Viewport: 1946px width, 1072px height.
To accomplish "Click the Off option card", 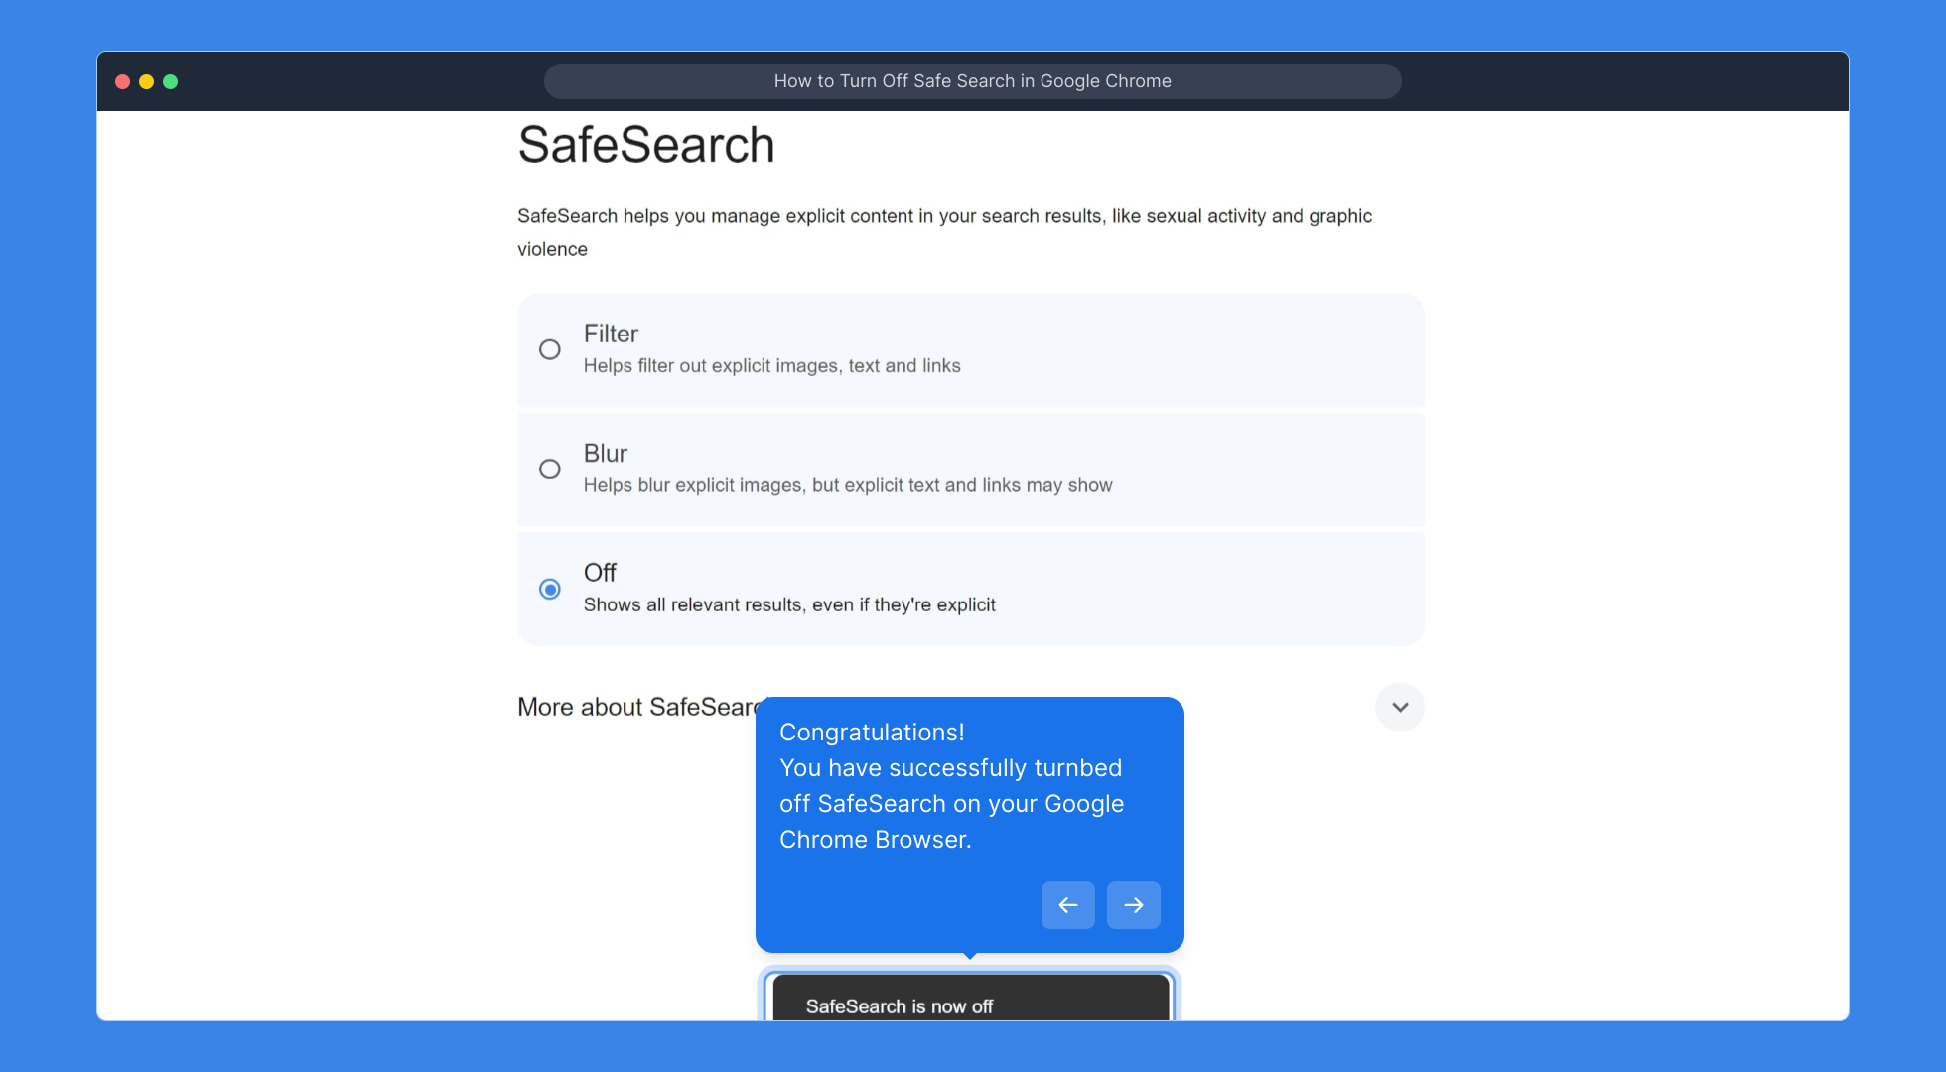I will coord(1191,589).
